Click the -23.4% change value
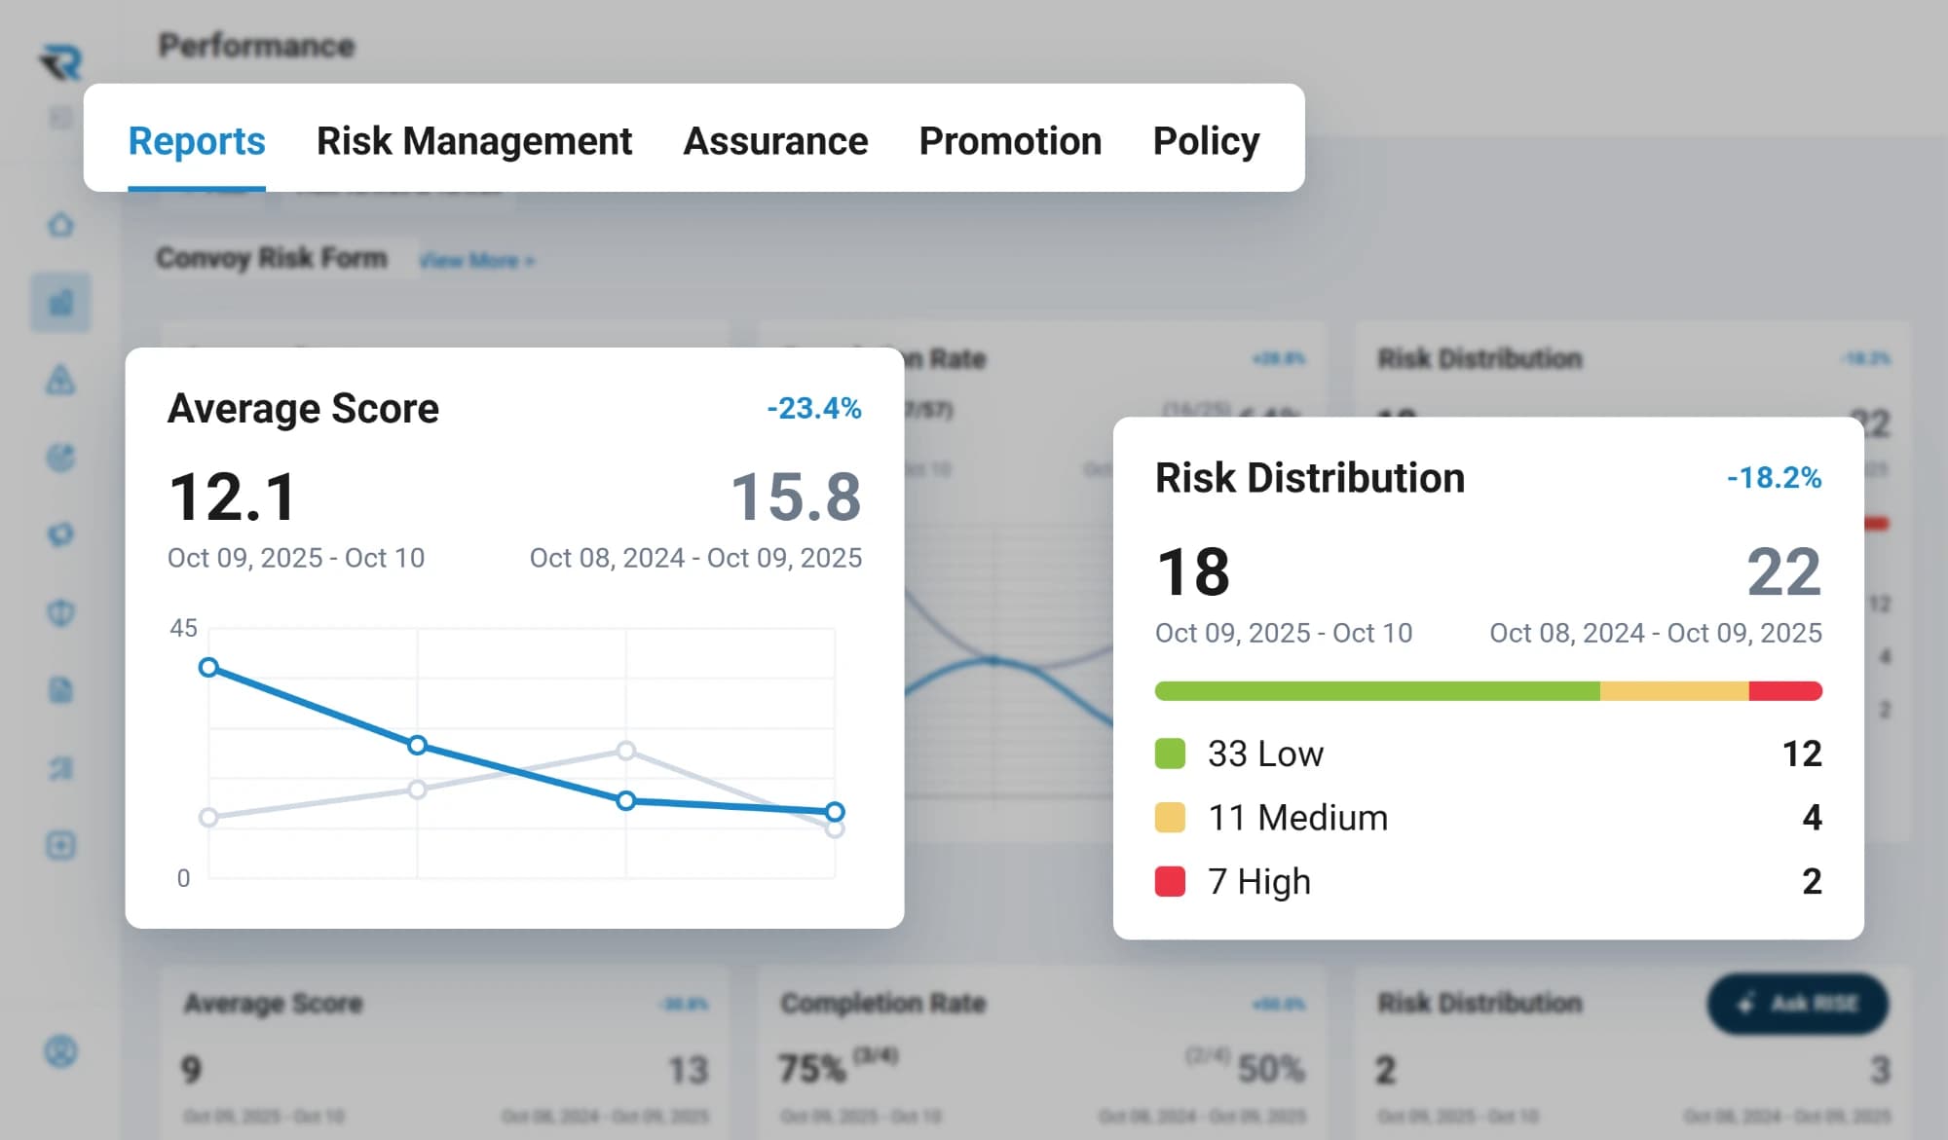Screen dimensions: 1948x1140 pos(814,408)
